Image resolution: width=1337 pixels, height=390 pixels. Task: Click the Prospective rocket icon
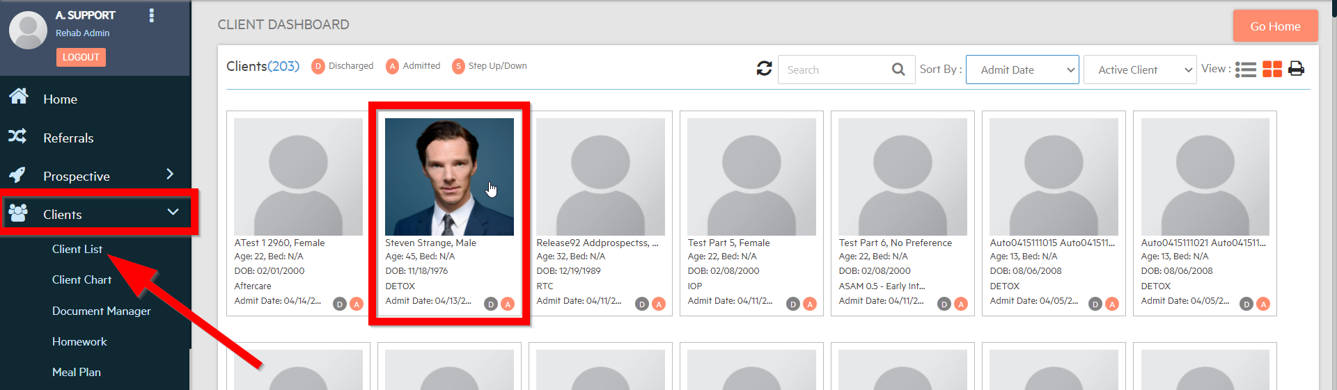[x=17, y=174]
